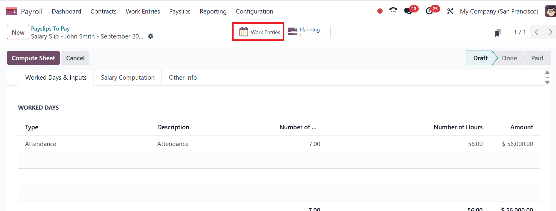The width and height of the screenshot is (556, 211).
Task: Go to the next record arrow
Action: (550, 32)
